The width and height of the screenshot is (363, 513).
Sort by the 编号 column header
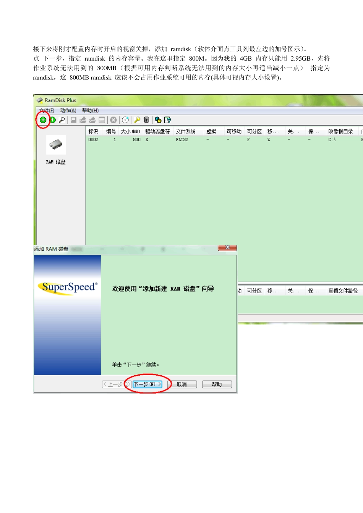pos(111,131)
